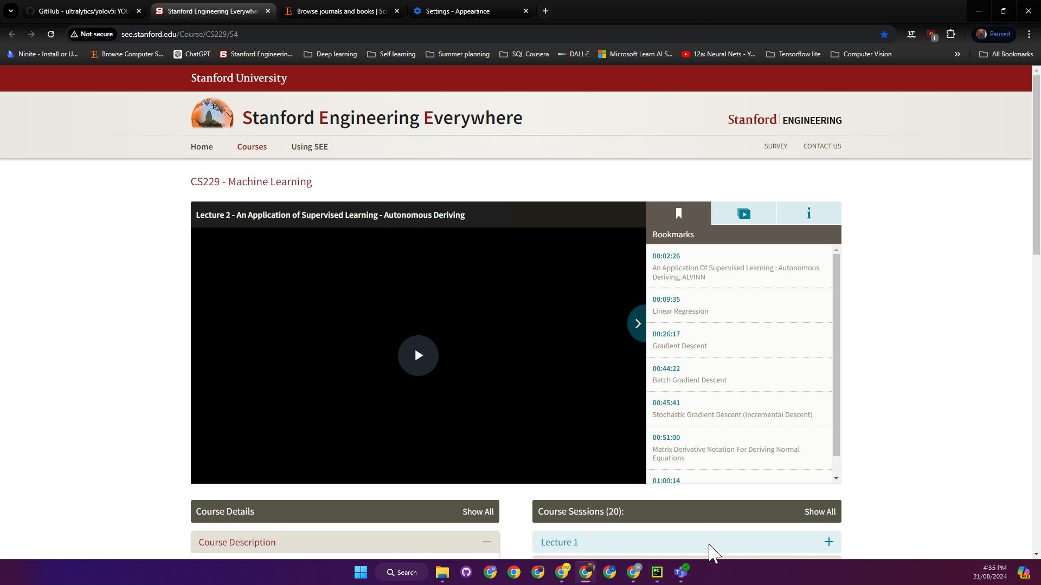Toggle the Show All Course Details

pos(478,511)
